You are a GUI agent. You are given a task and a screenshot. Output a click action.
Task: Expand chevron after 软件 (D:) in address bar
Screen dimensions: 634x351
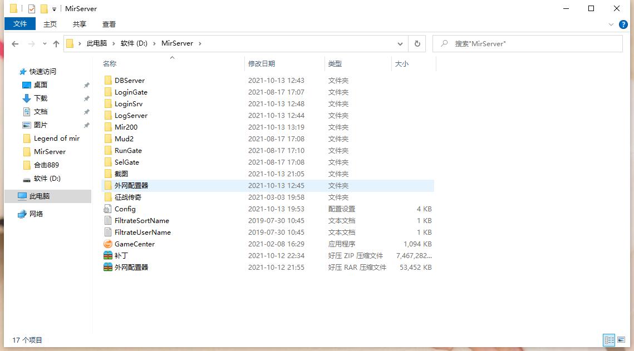coord(154,43)
